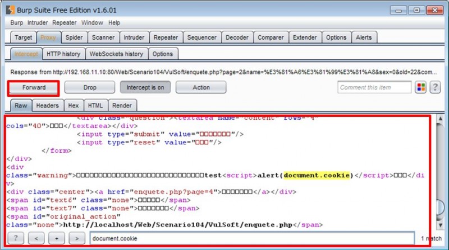Click the Response from URL line
Screen dimensions: 449x250
tap(223, 72)
